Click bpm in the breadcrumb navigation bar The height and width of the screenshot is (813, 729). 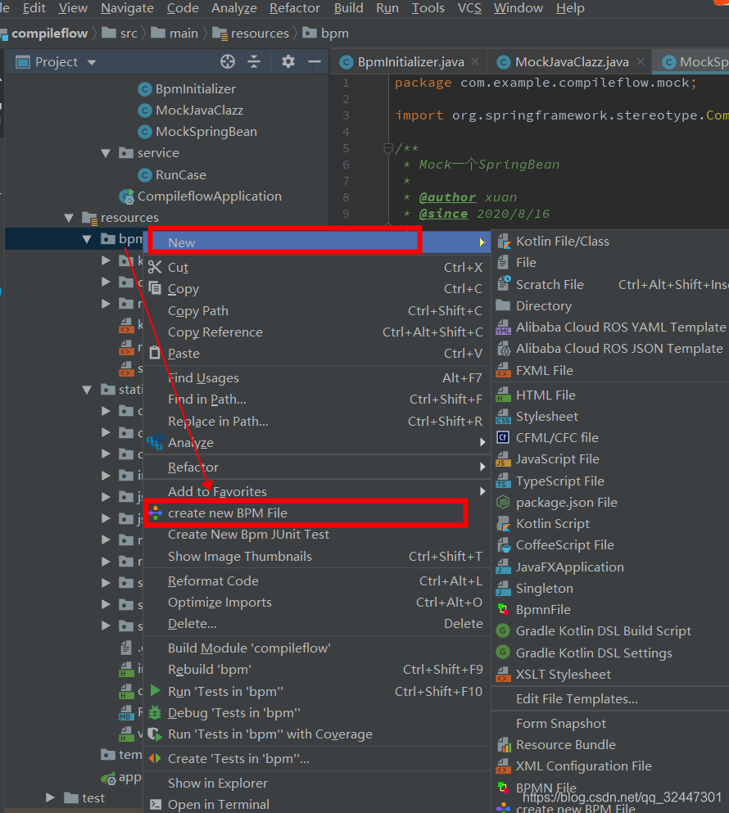coord(329,34)
